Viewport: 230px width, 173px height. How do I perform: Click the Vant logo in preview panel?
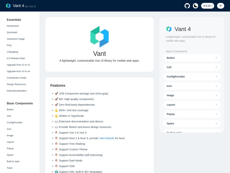pyautogui.click(x=169, y=29)
